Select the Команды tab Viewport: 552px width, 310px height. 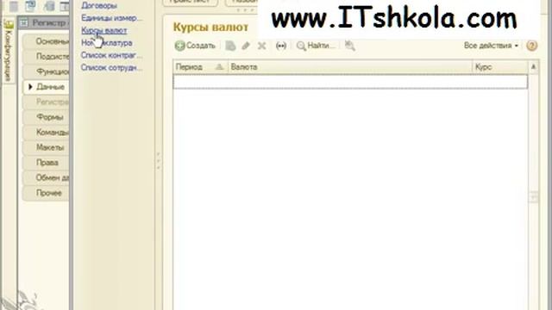click(x=46, y=132)
